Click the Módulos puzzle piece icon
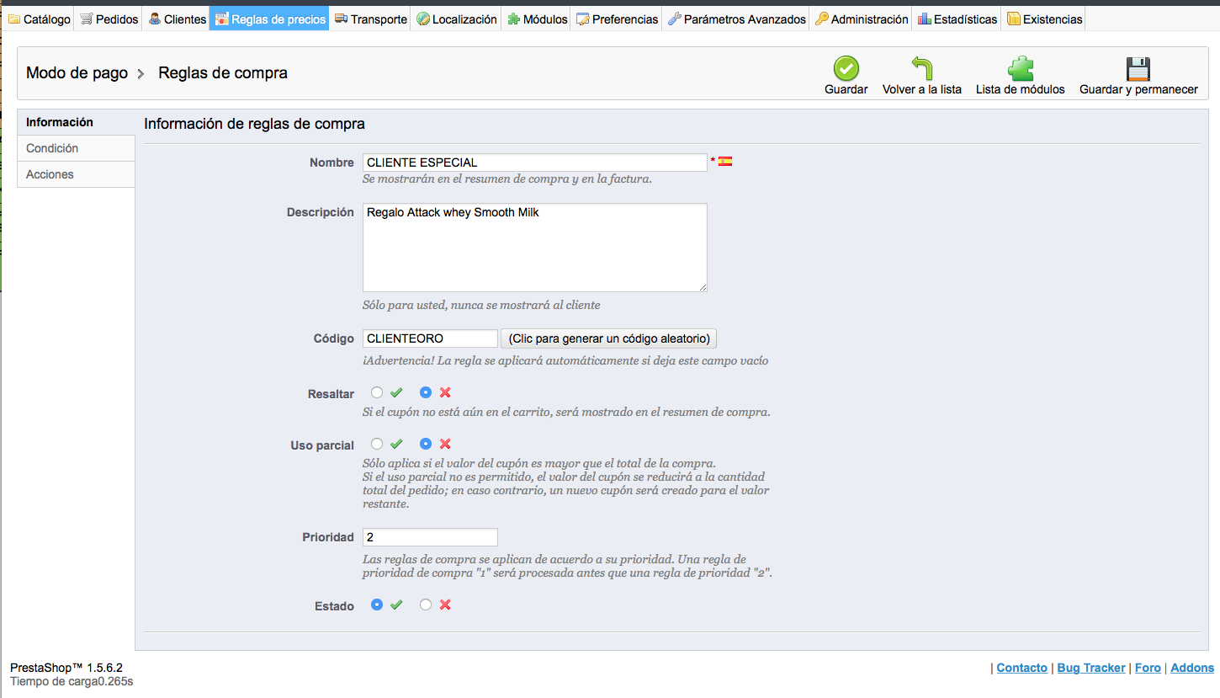Image resolution: width=1220 pixels, height=698 pixels. tap(513, 19)
